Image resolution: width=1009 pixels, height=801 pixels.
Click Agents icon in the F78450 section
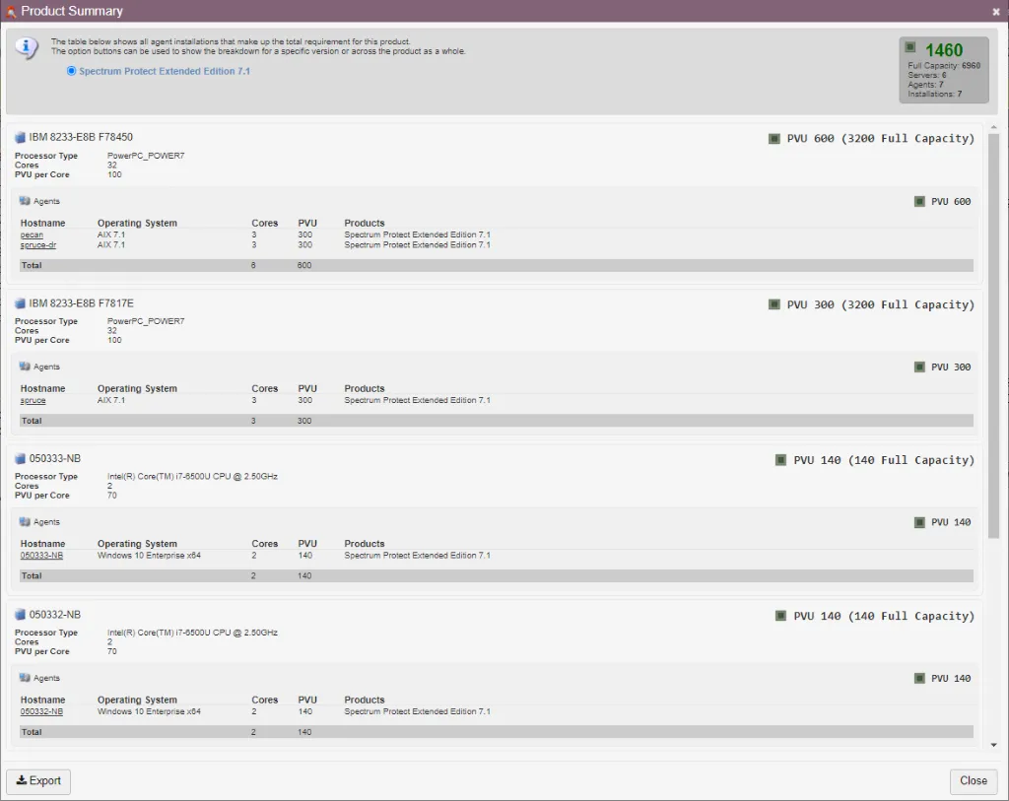pos(25,201)
